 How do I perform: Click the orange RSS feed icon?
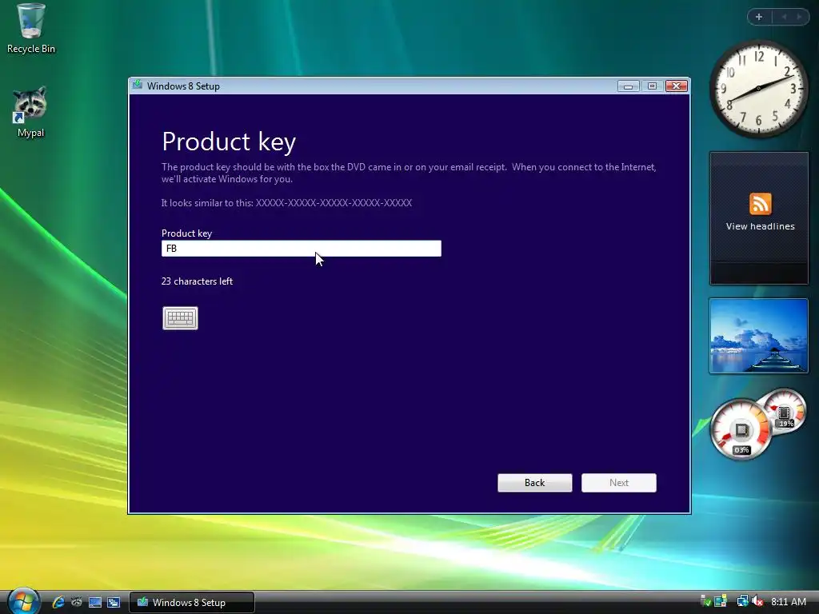760,204
